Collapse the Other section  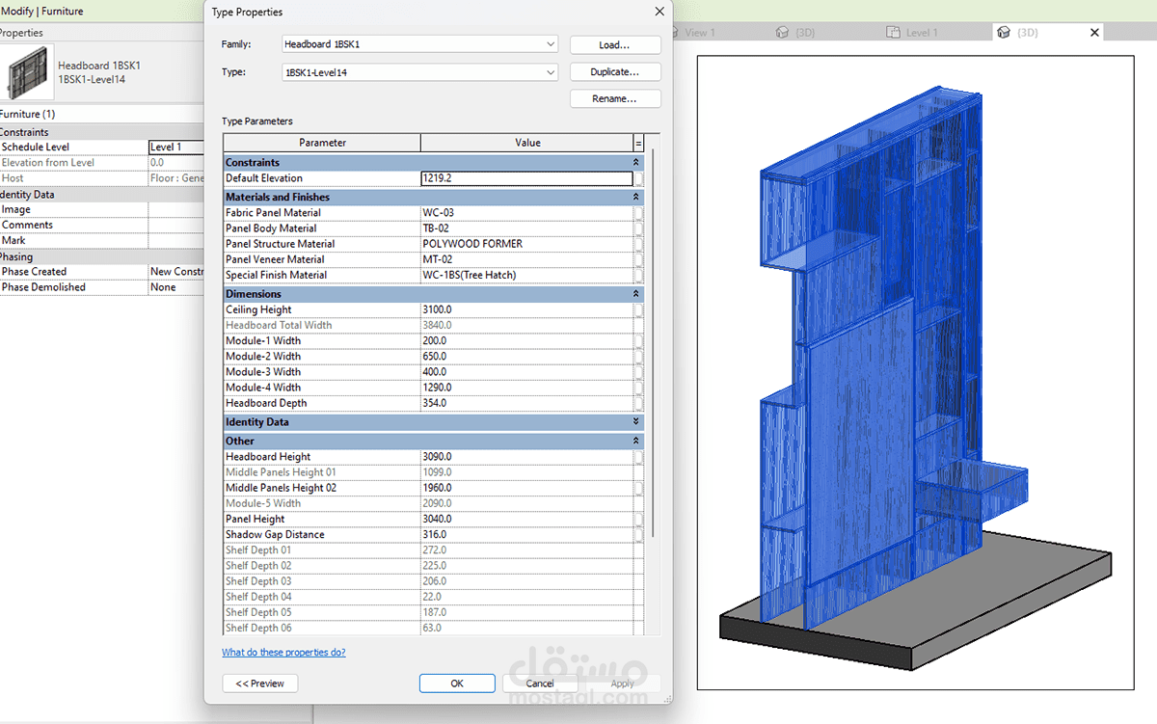pyautogui.click(x=635, y=441)
